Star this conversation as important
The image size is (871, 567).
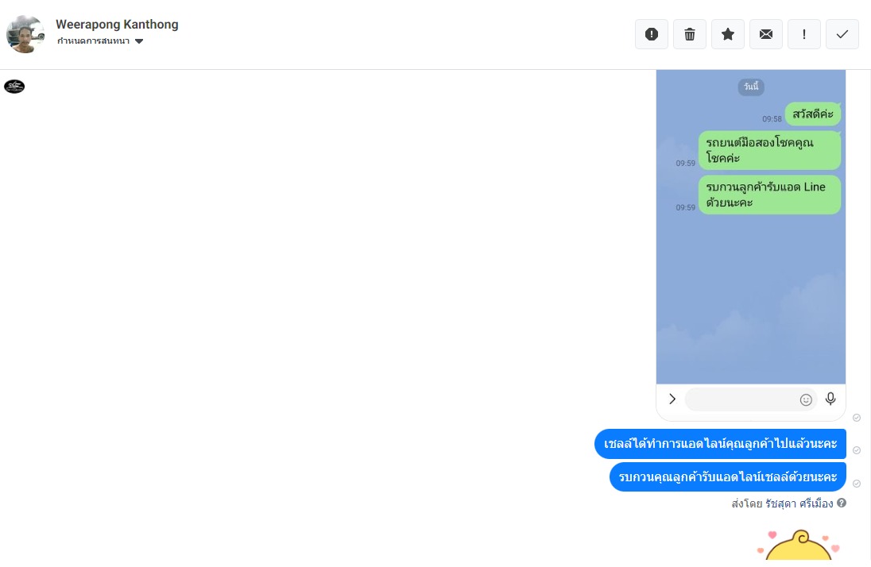pos(728,34)
